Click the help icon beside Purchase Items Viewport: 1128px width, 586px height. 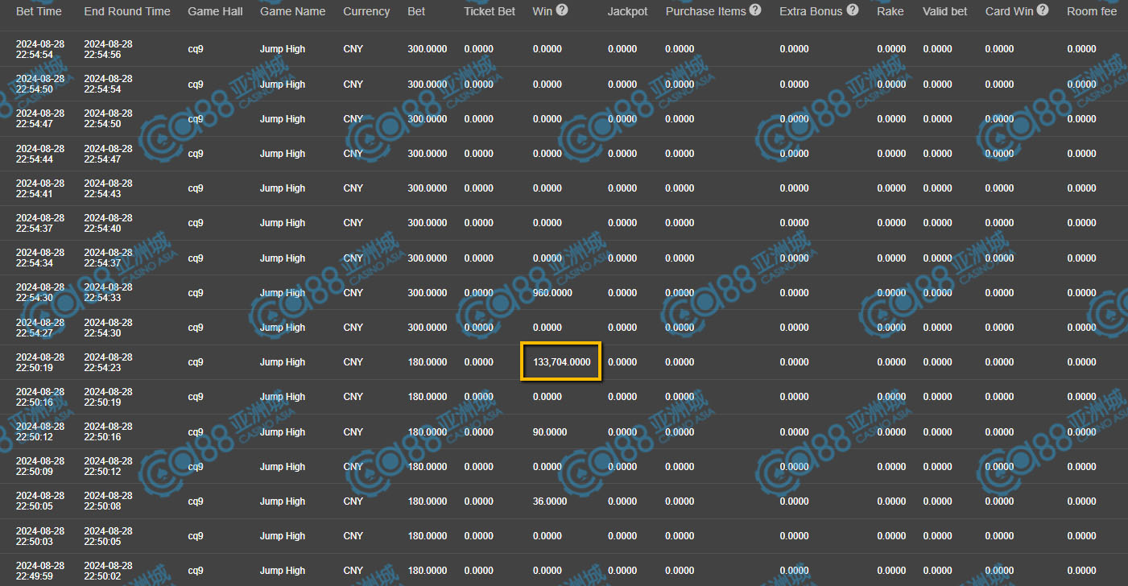click(754, 10)
